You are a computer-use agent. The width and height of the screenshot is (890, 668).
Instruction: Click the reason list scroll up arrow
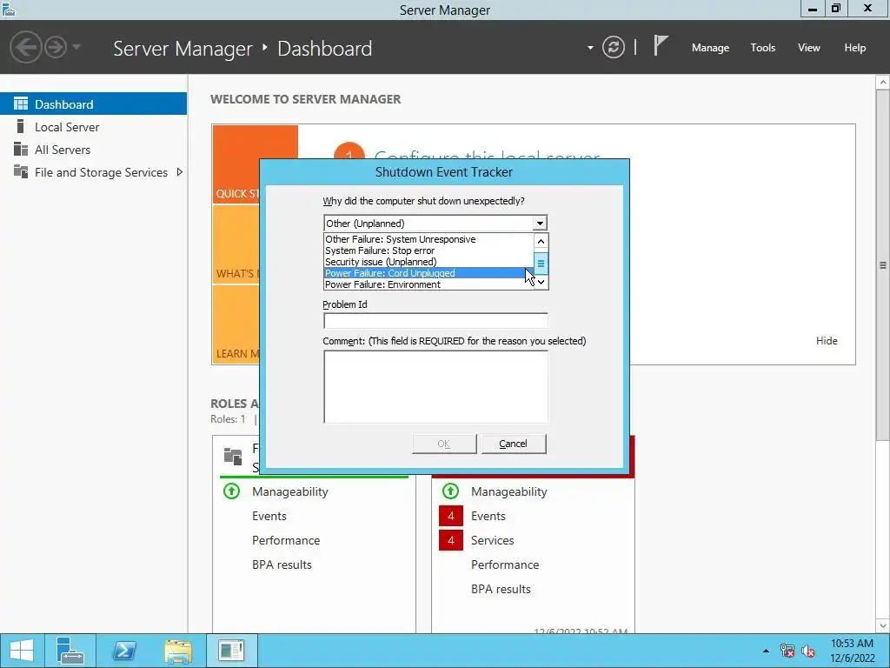click(541, 242)
